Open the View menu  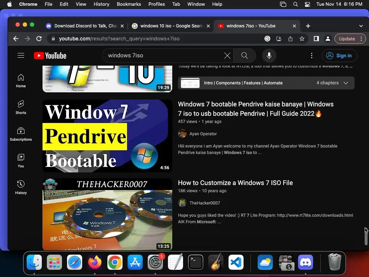pyautogui.click(x=81, y=4)
